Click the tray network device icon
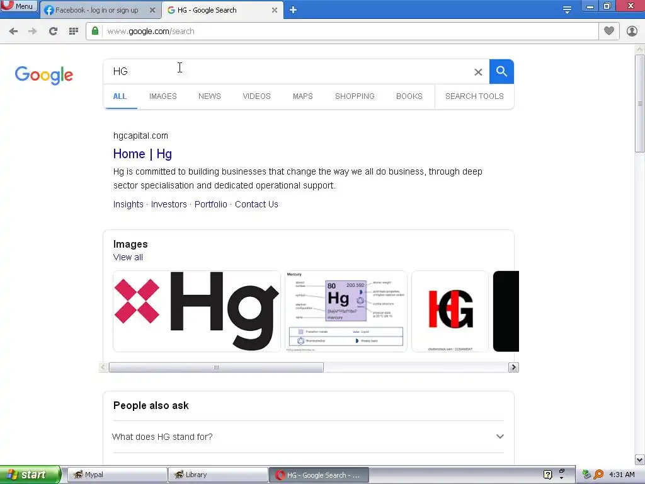645x484 pixels. pyautogui.click(x=586, y=475)
